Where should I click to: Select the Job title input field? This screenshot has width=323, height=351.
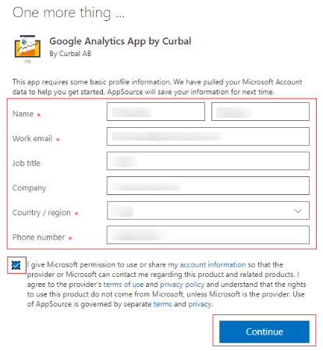click(208, 161)
